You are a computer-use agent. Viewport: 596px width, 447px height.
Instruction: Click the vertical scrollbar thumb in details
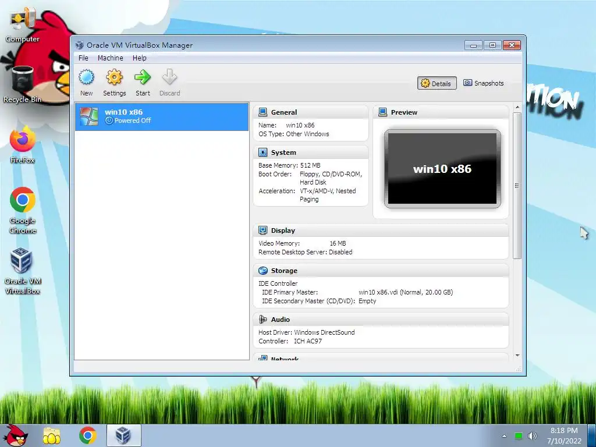point(517,186)
